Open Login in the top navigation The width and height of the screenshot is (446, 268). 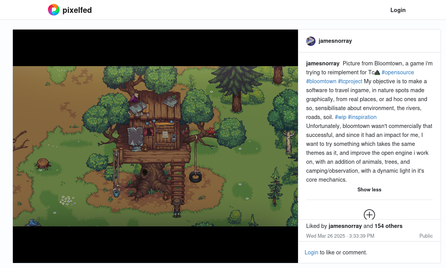click(398, 10)
